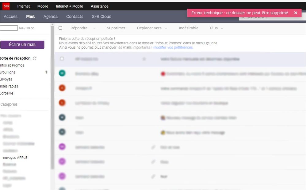This screenshot has width=306, height=190.
Task: Click the orange sender avatar icon
Action: coord(62,88)
